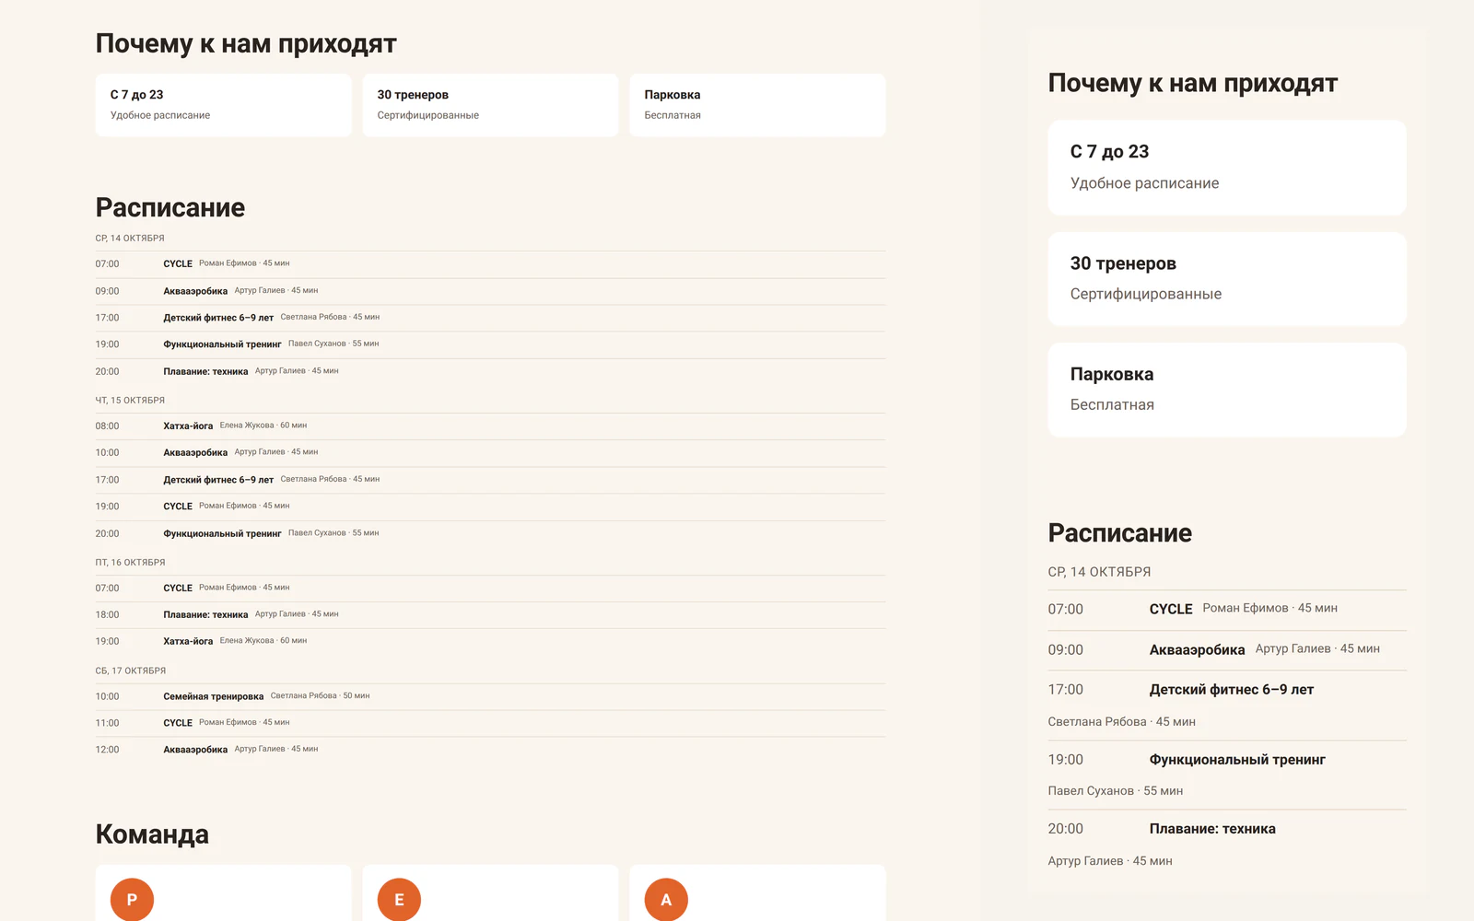Select the 'ПТ, 16 ОКТЯБРЯ' date label
The image size is (1474, 921).
click(x=130, y=563)
